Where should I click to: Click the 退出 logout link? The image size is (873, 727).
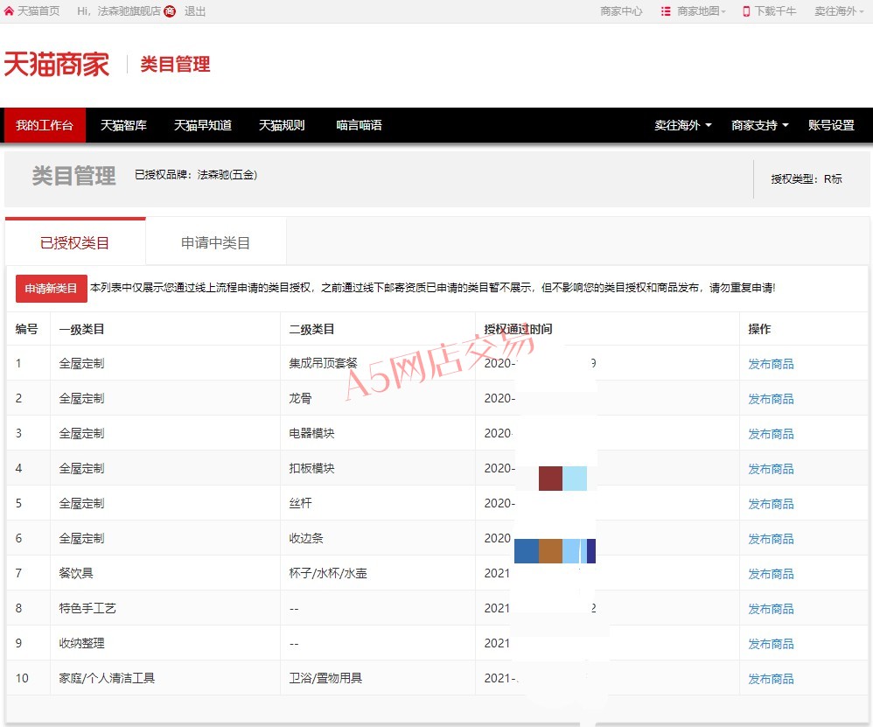[195, 11]
